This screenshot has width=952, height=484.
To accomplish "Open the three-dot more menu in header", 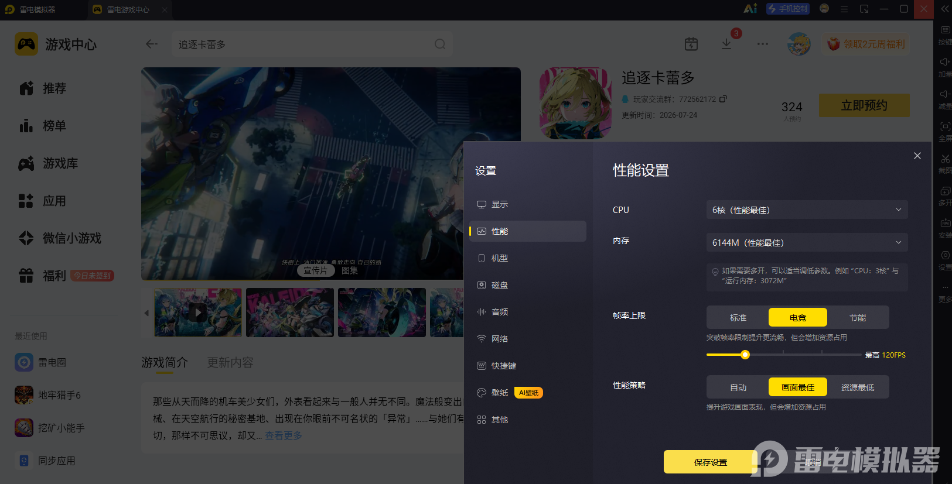I will (x=762, y=44).
